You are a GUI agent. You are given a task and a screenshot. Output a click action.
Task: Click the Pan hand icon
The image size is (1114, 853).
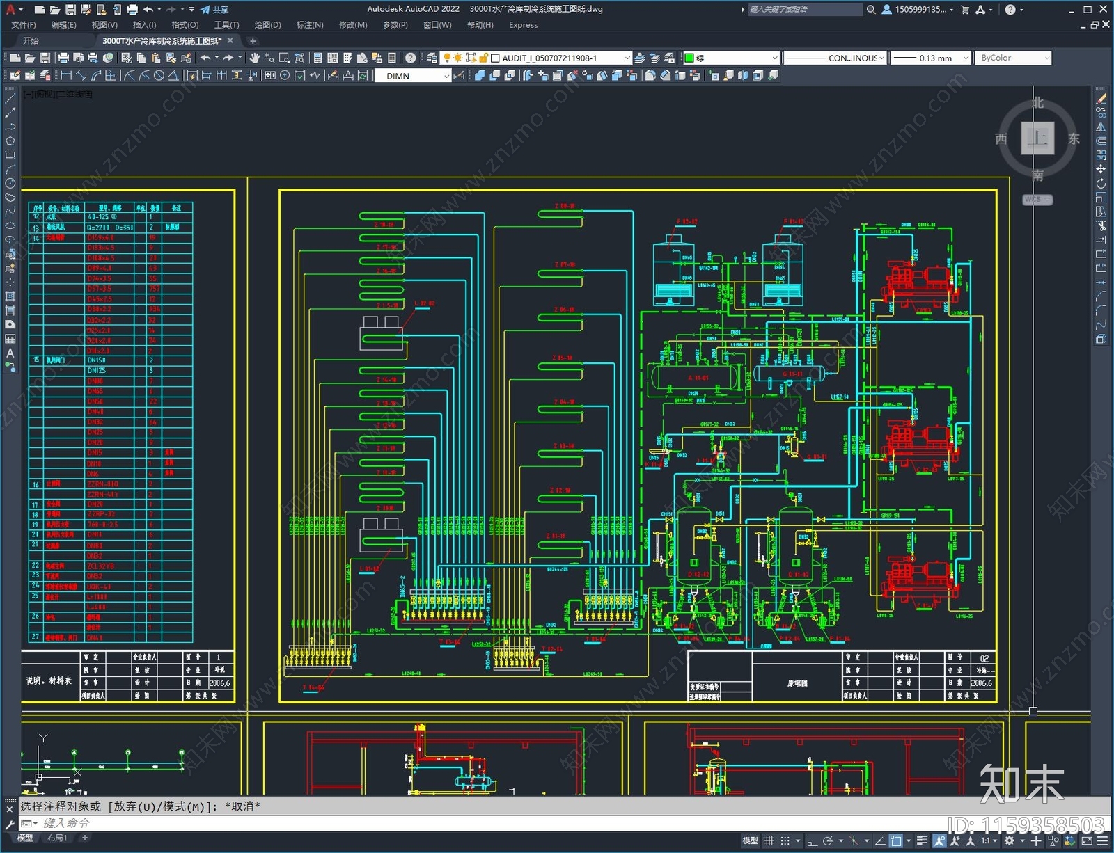tap(255, 58)
